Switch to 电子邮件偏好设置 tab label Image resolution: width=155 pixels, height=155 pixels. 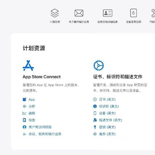[79, 22]
